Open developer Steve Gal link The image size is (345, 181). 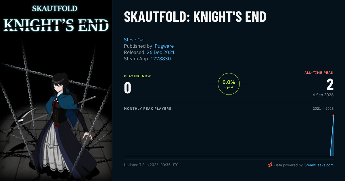pyautogui.click(x=134, y=40)
